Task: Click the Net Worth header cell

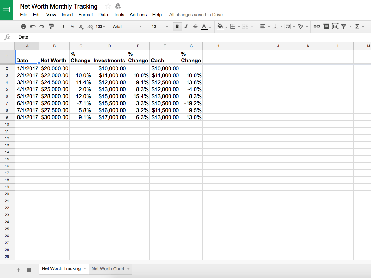Action: [x=54, y=57]
